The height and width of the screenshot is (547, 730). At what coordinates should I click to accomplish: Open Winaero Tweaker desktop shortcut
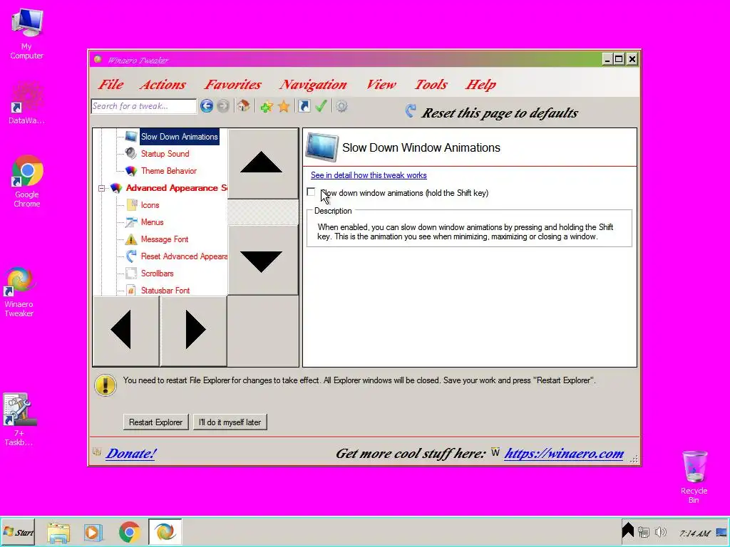pos(19,291)
